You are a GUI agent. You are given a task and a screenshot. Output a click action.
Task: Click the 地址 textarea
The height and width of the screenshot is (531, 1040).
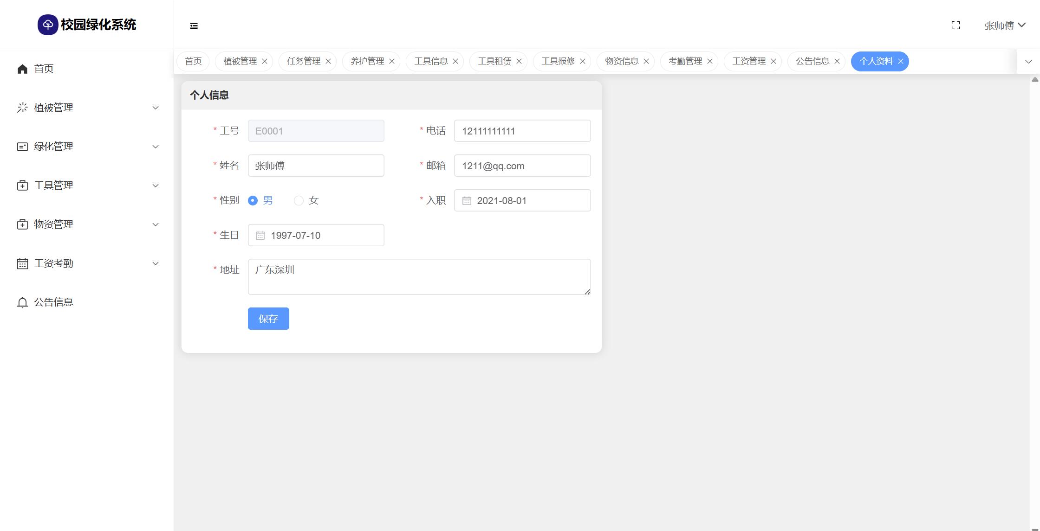coord(419,277)
